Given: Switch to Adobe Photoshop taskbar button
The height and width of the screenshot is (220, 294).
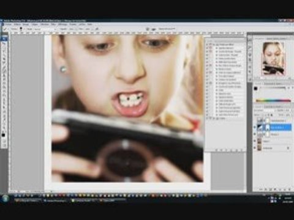Looking at the screenshot, I should coord(55,200).
